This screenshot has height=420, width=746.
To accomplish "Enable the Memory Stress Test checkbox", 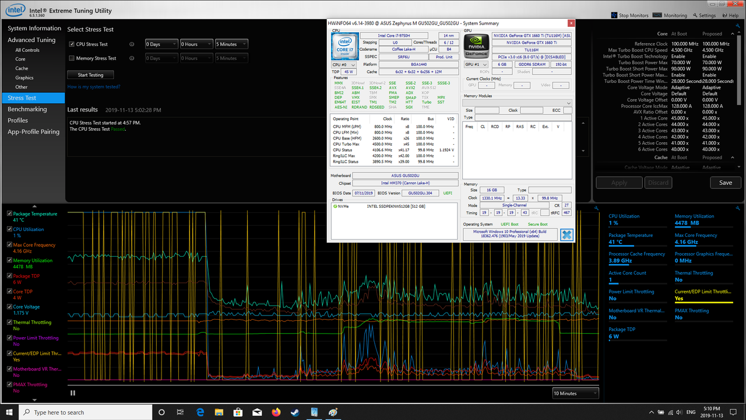I will coord(72,58).
